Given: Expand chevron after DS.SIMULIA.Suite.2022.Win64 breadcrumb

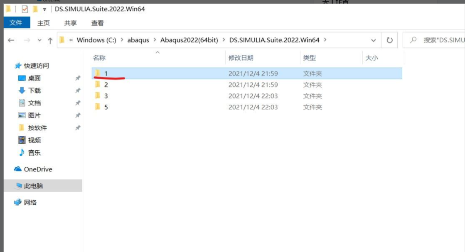Looking at the screenshot, I should point(325,40).
